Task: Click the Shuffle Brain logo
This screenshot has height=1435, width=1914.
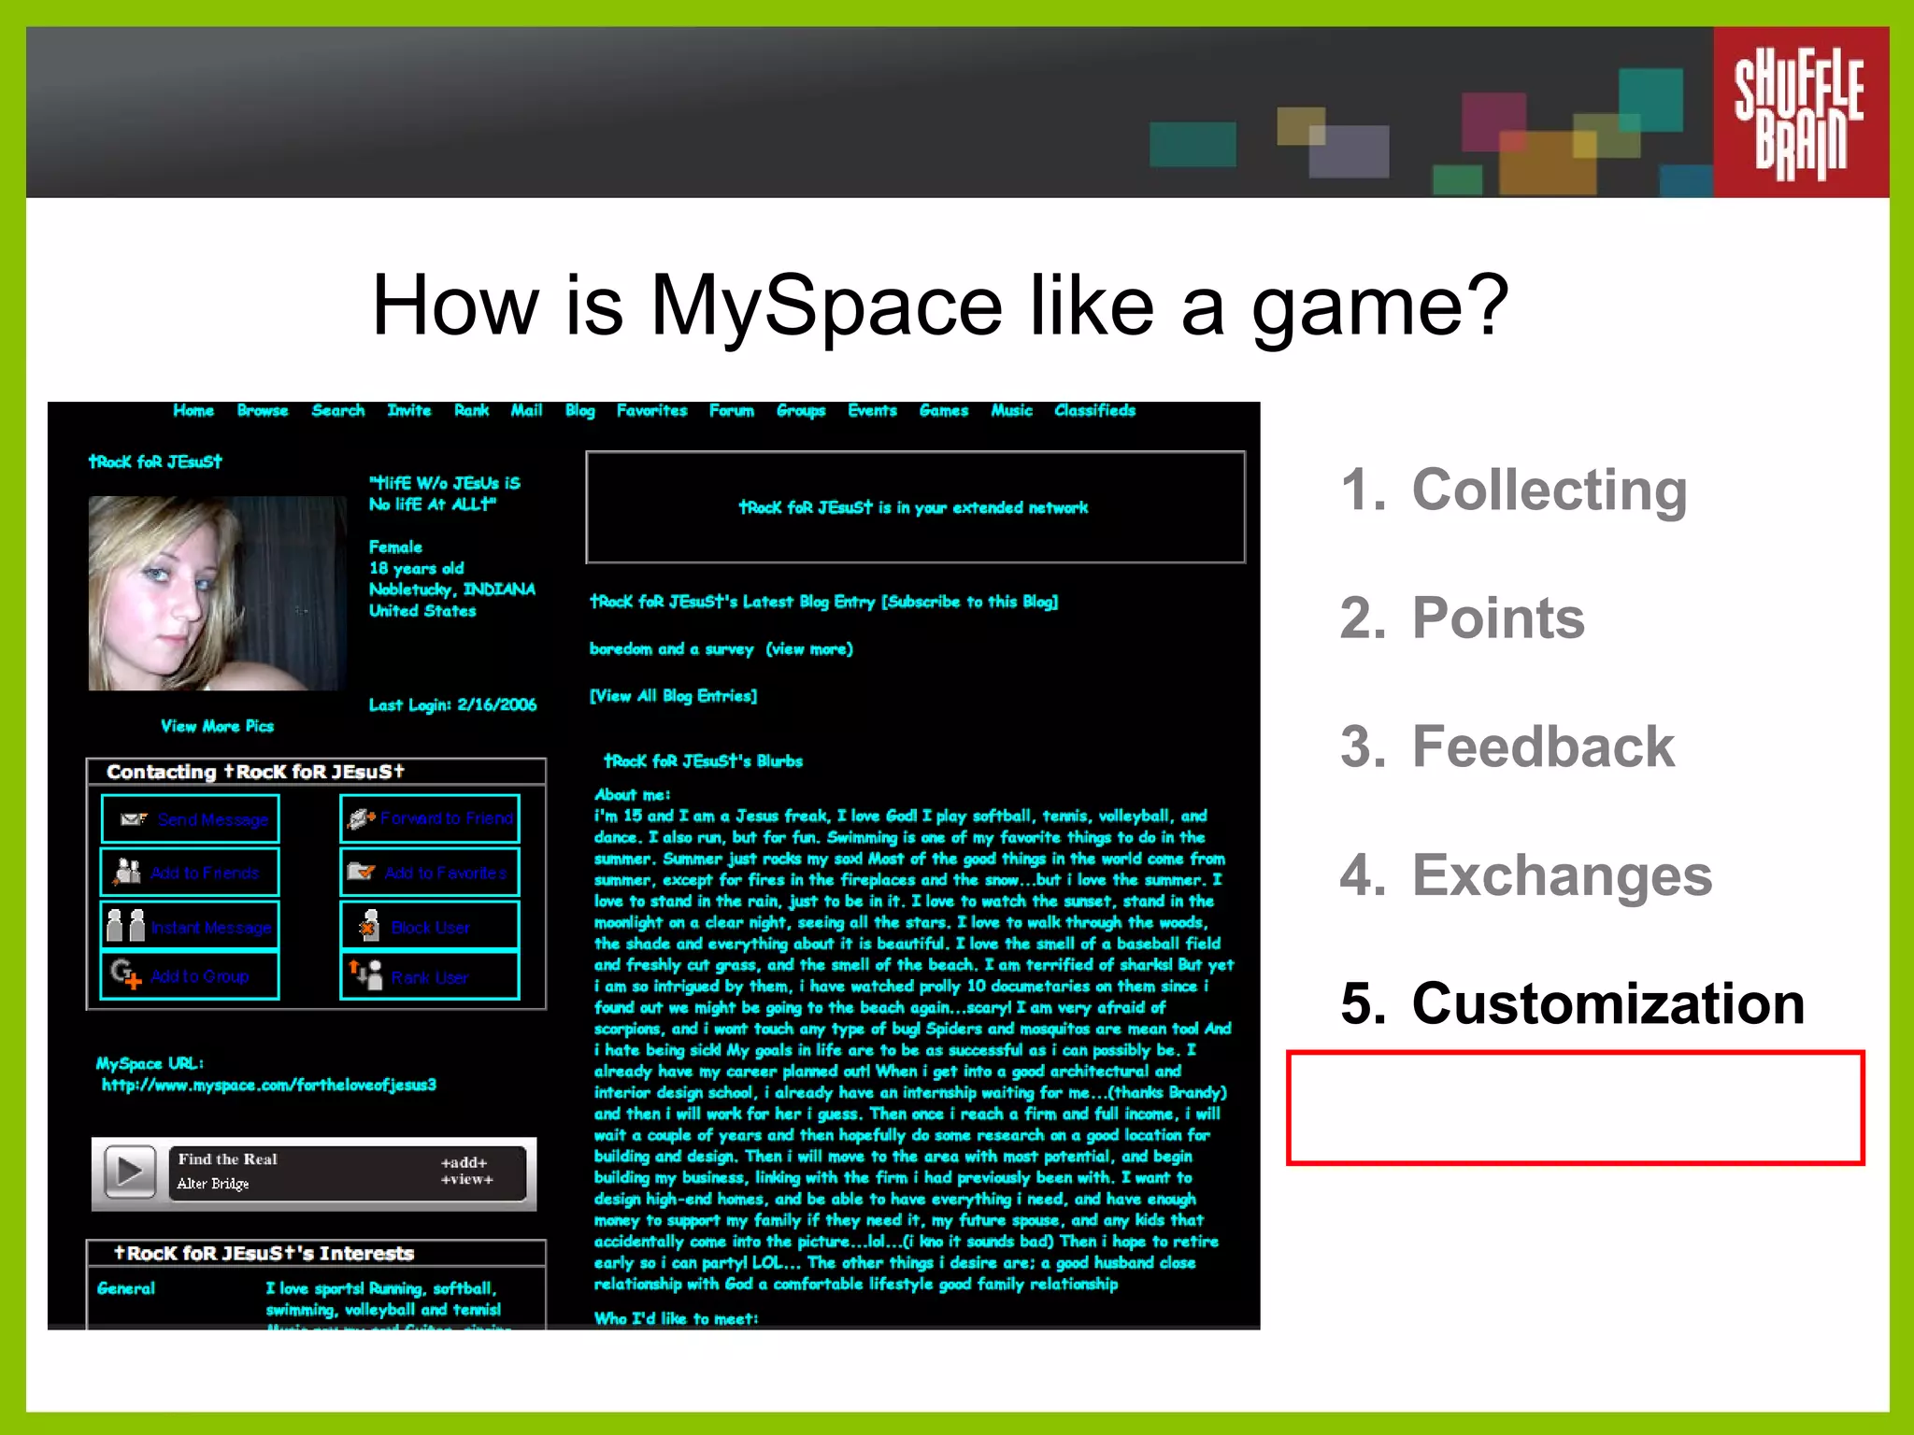Action: pos(1799,112)
